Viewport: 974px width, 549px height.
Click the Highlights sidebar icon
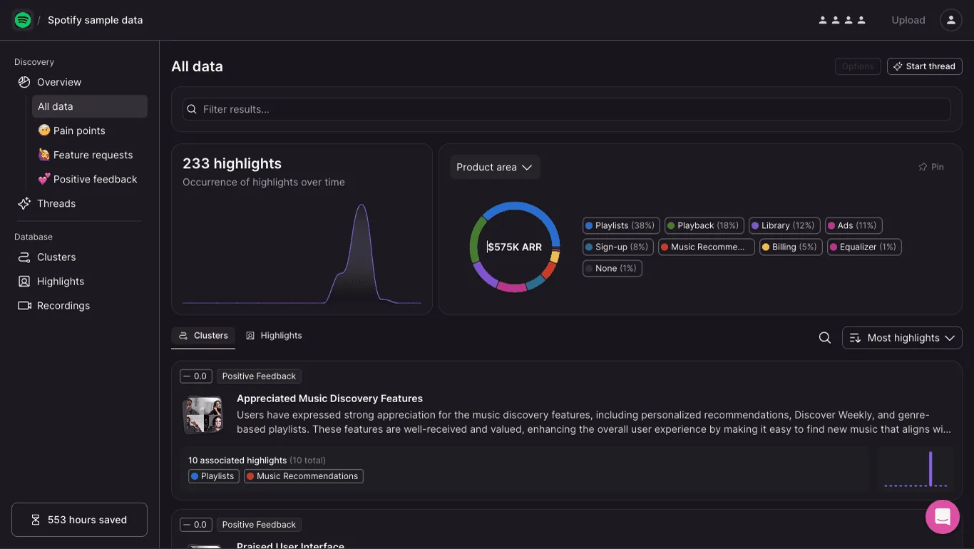pos(24,281)
